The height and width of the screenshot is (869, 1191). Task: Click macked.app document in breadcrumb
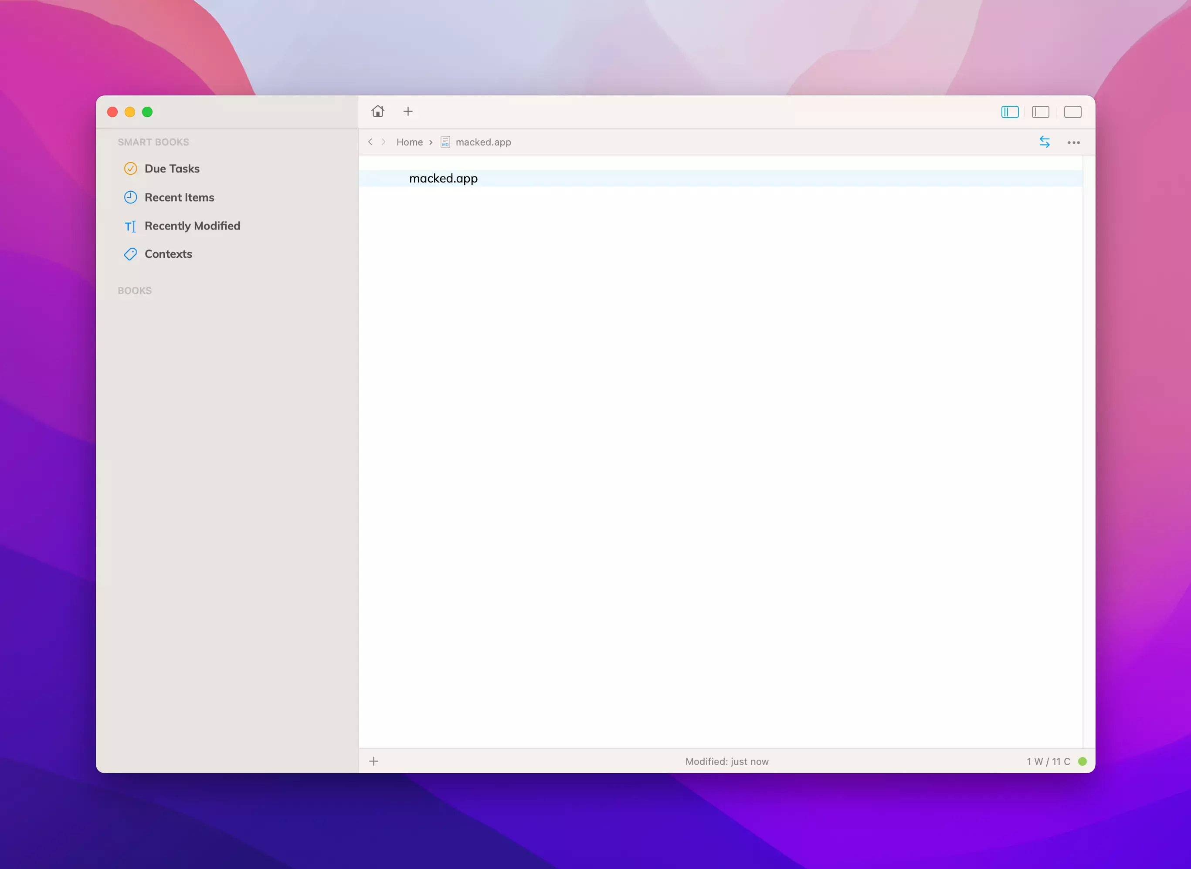(482, 142)
